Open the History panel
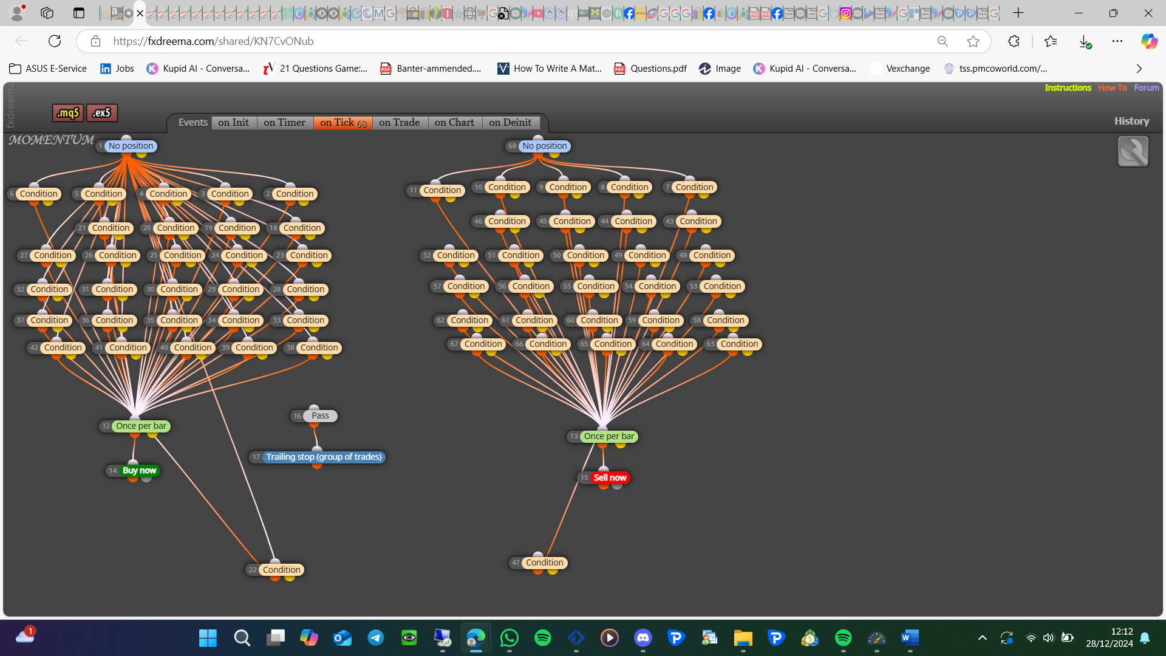Screen dimensions: 1166x656 1131,121
